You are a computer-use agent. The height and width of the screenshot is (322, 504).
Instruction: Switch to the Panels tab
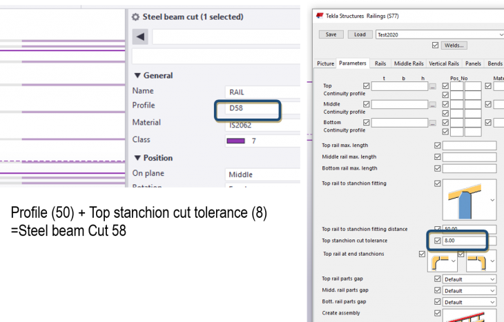[473, 63]
